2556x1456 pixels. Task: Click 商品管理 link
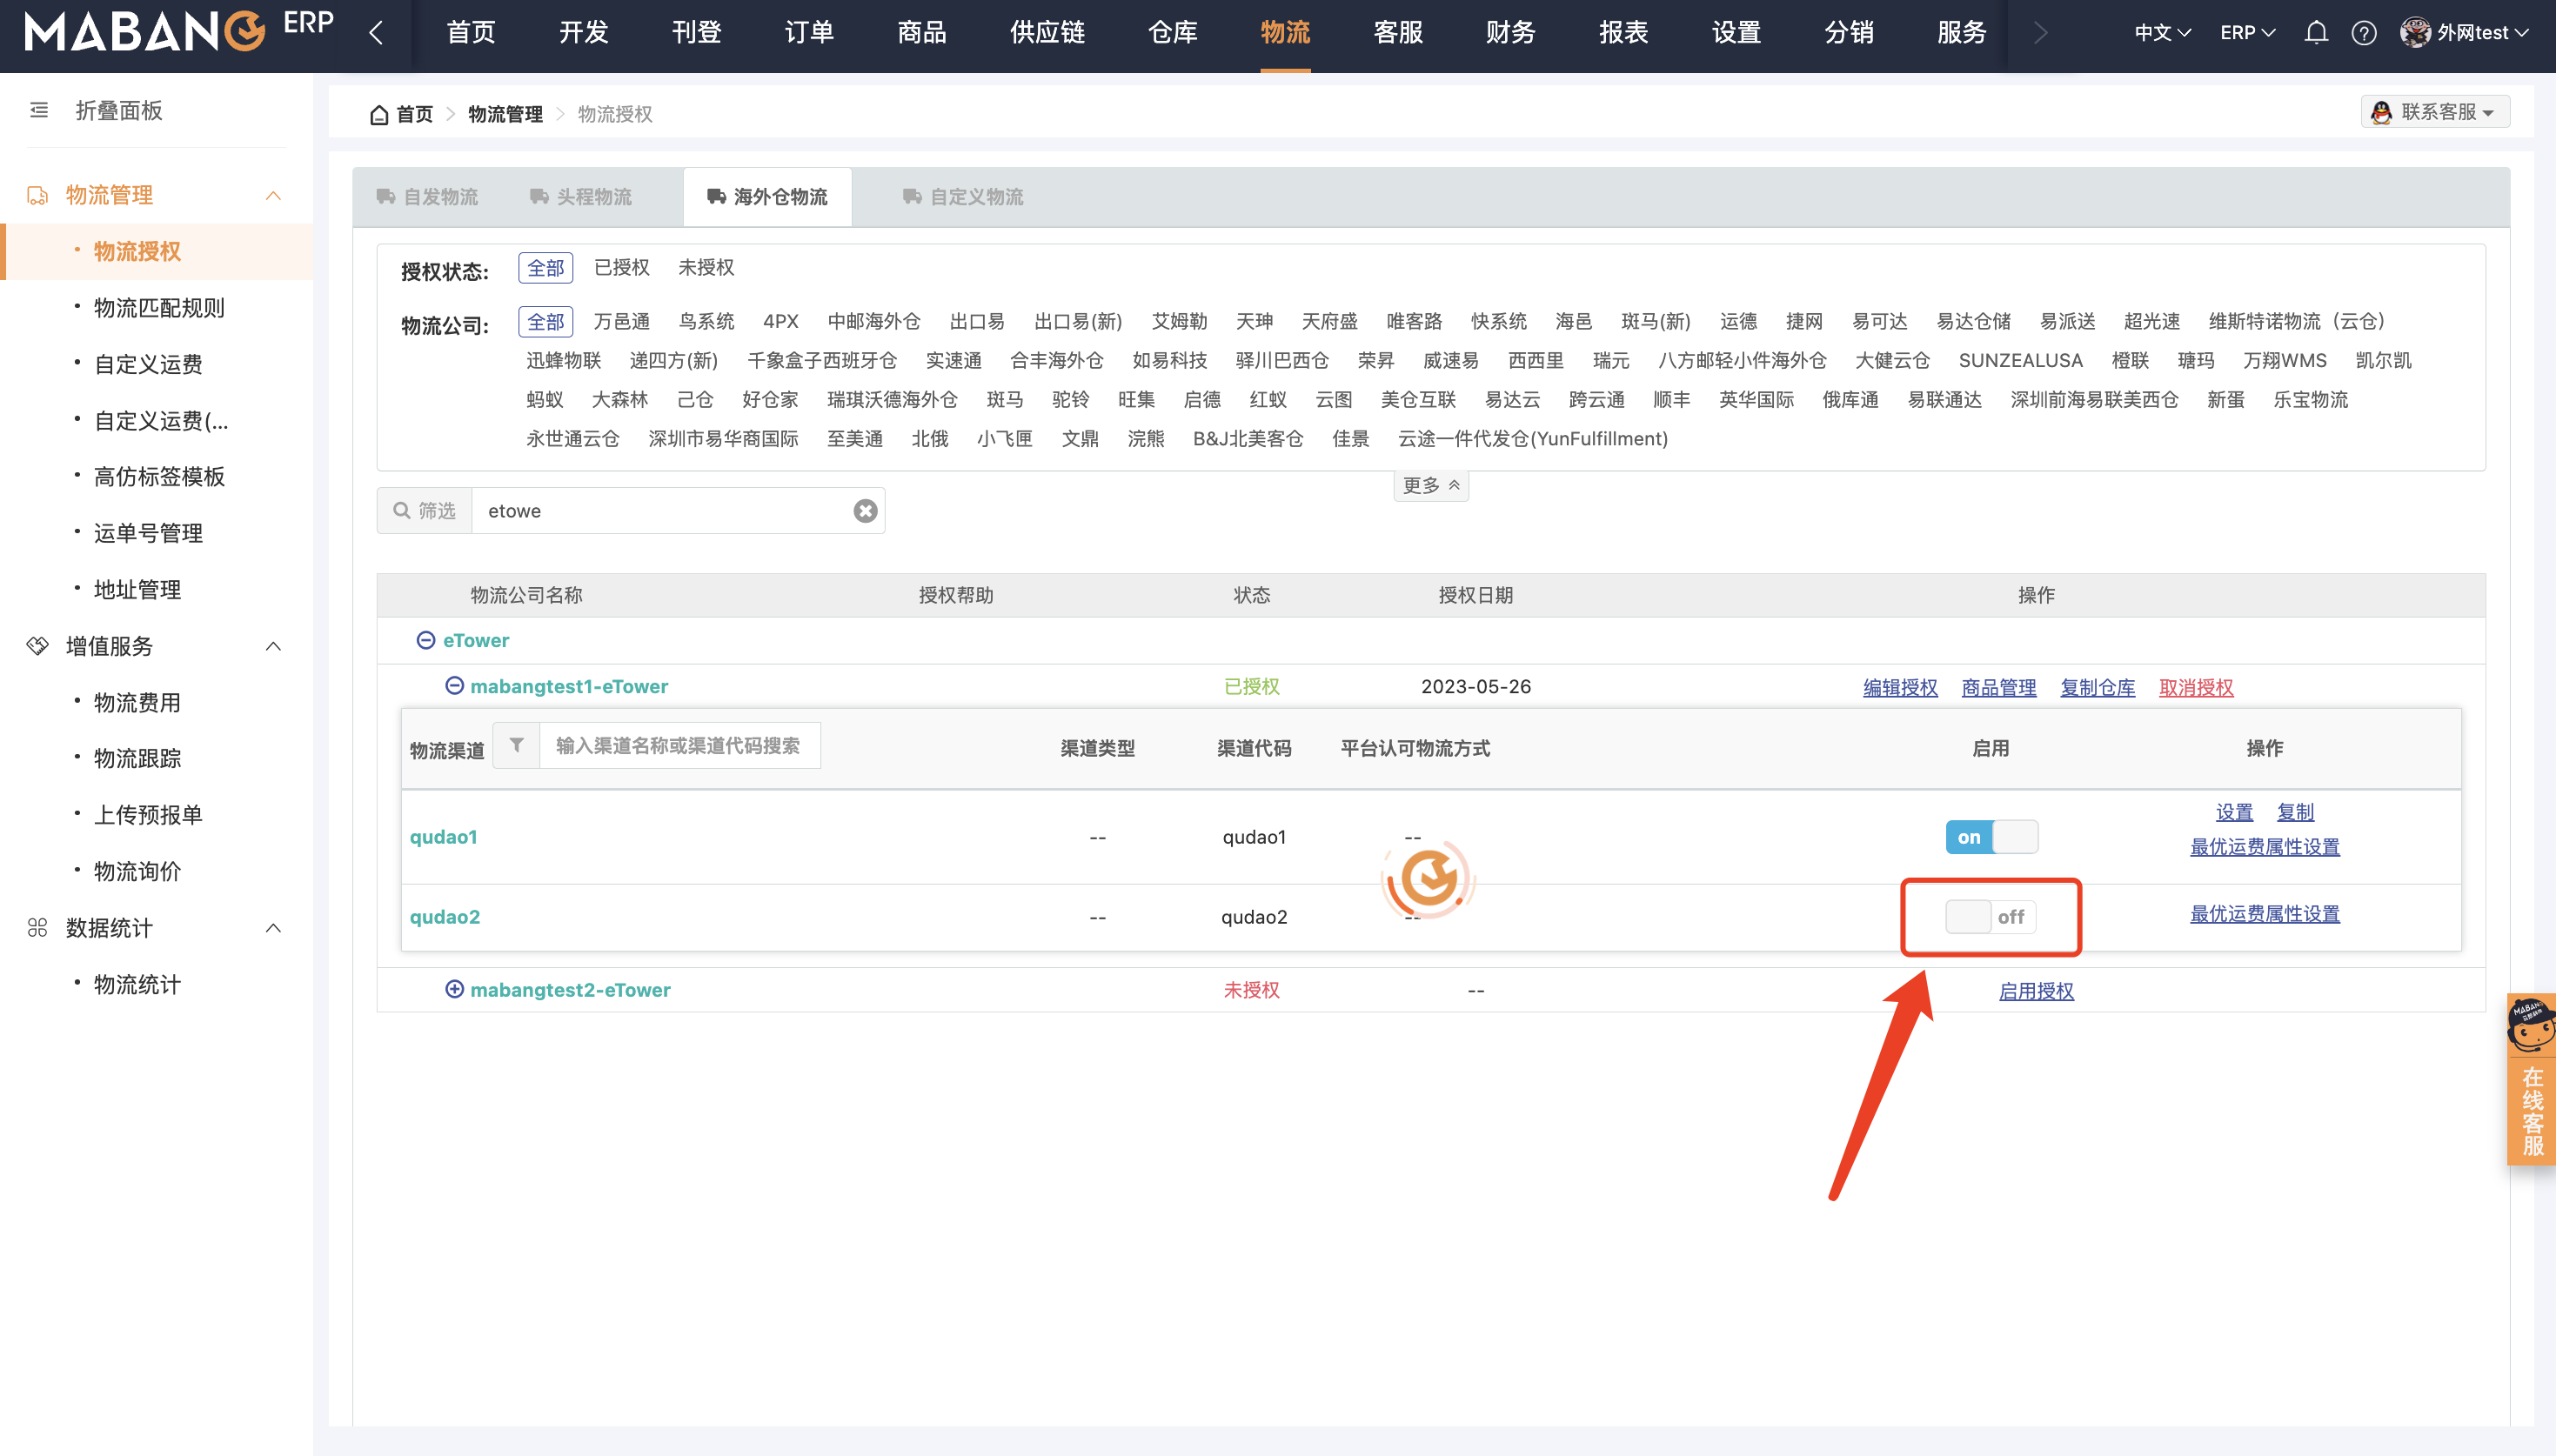1999,688
